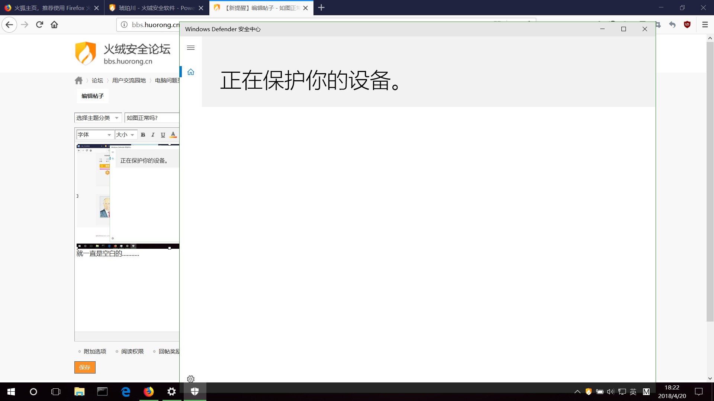The height and width of the screenshot is (401, 714).
Task: Apply underline formatting in the post editor
Action: pos(163,134)
